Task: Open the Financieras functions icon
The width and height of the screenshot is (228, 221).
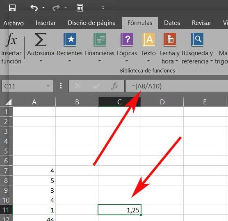Action: pos(100,39)
